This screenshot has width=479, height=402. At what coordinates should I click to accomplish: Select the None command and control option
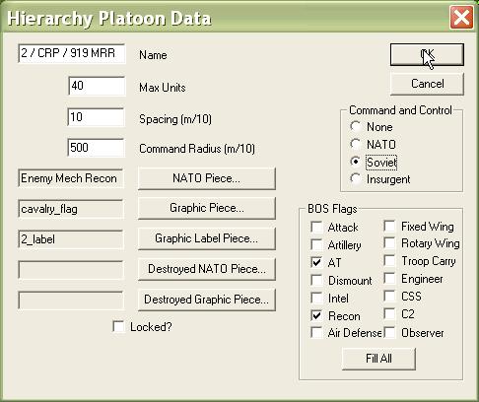coord(356,126)
